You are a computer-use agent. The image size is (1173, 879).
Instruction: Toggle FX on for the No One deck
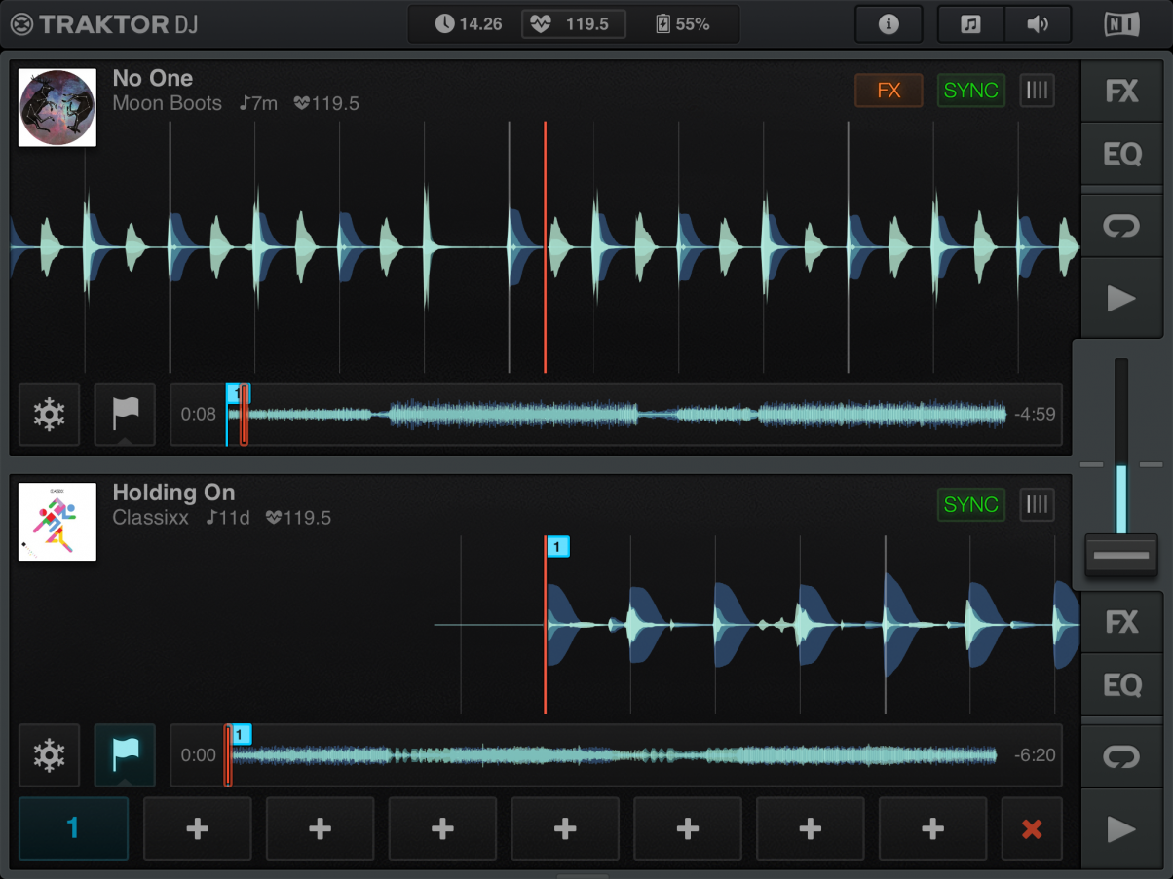point(889,91)
